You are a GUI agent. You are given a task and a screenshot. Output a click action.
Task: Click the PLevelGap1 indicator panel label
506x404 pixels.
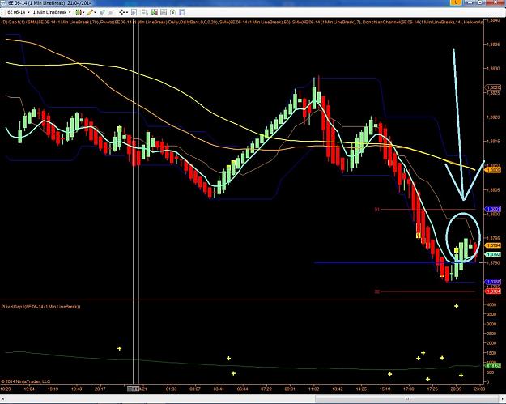coord(40,307)
